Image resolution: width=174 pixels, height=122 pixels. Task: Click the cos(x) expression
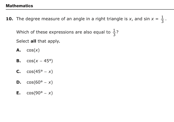point(33,50)
